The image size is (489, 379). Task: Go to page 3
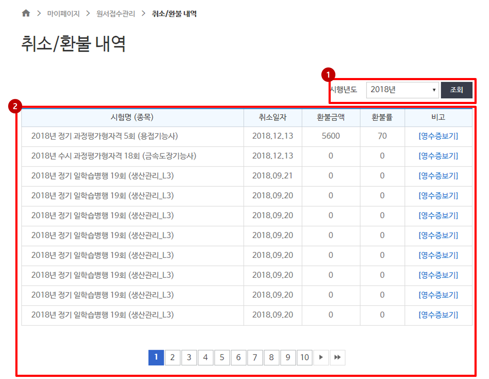click(x=189, y=357)
